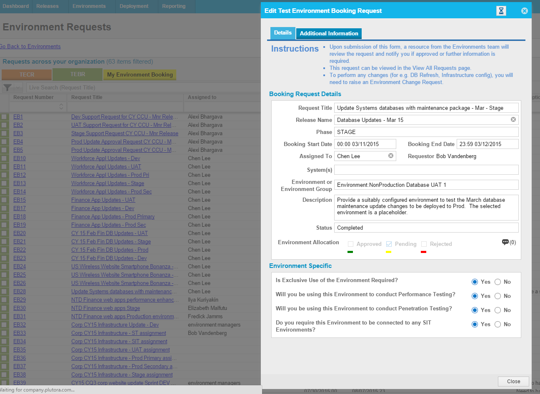Click the Booking Start Date field
Screen dimensions: 540x394
(x=365, y=144)
